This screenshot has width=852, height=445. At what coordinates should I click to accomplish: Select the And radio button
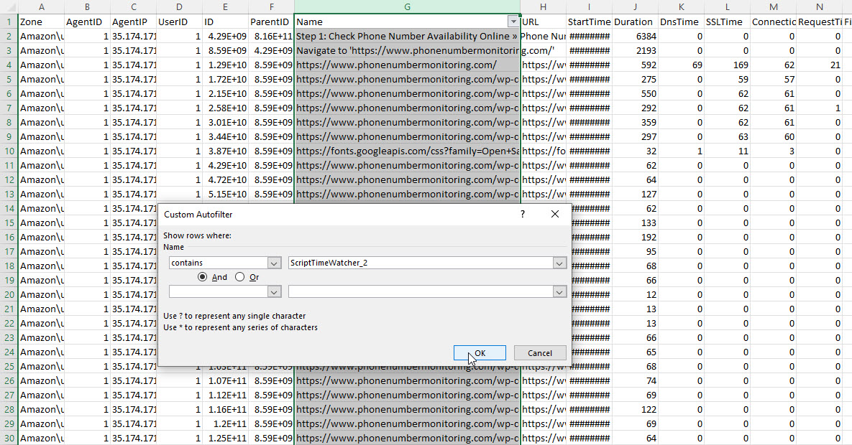coord(203,277)
